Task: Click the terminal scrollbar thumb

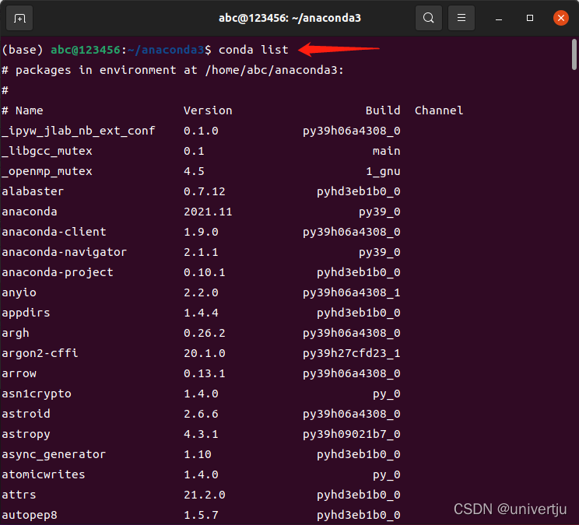Action: click(574, 54)
